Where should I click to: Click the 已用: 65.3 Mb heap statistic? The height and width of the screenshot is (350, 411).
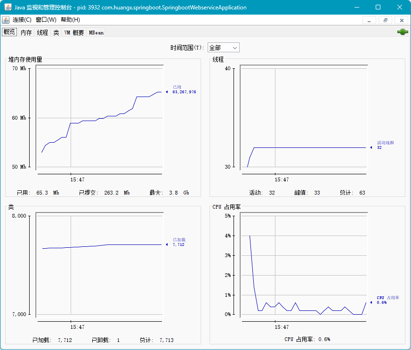[38, 193]
